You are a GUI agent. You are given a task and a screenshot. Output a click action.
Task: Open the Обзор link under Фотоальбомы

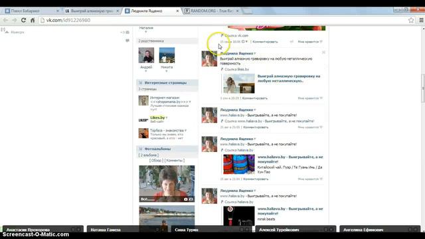[156, 161]
